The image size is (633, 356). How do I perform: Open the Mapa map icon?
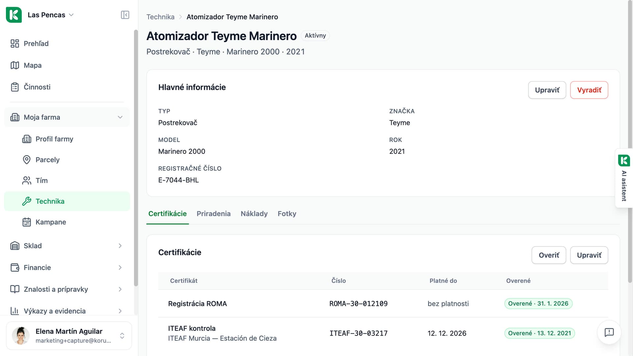(15, 65)
